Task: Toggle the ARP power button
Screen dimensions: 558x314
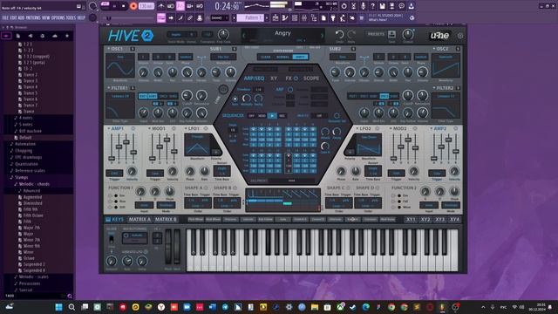Action: tap(290, 90)
